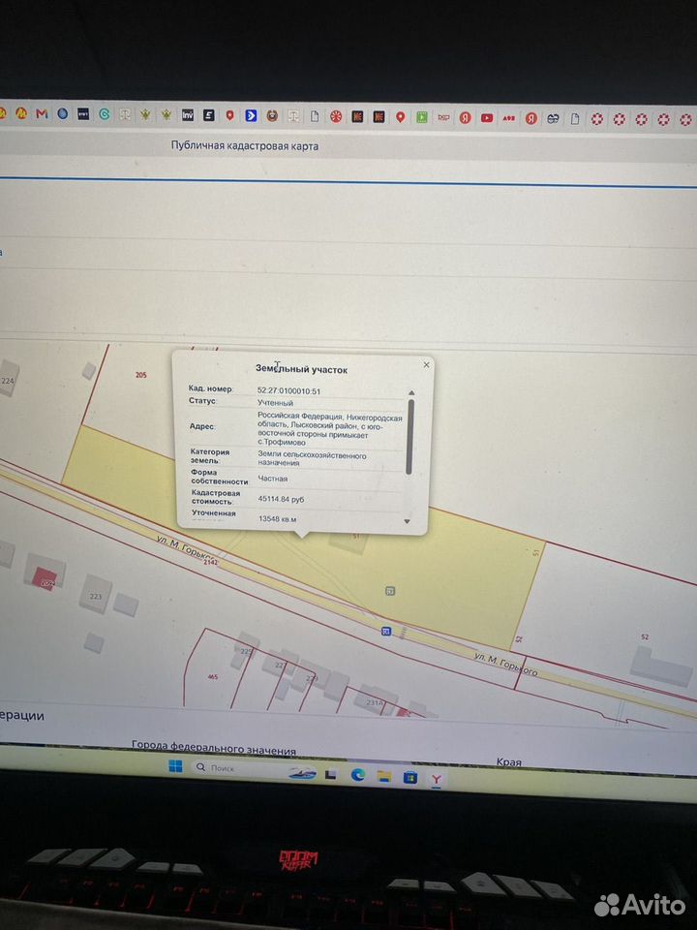697x930 pixels.
Task: Click the address text ending с.Трофимово
Action: pos(329,429)
